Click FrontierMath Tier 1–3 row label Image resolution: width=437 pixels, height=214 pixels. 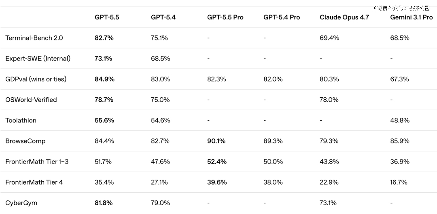tap(37, 162)
